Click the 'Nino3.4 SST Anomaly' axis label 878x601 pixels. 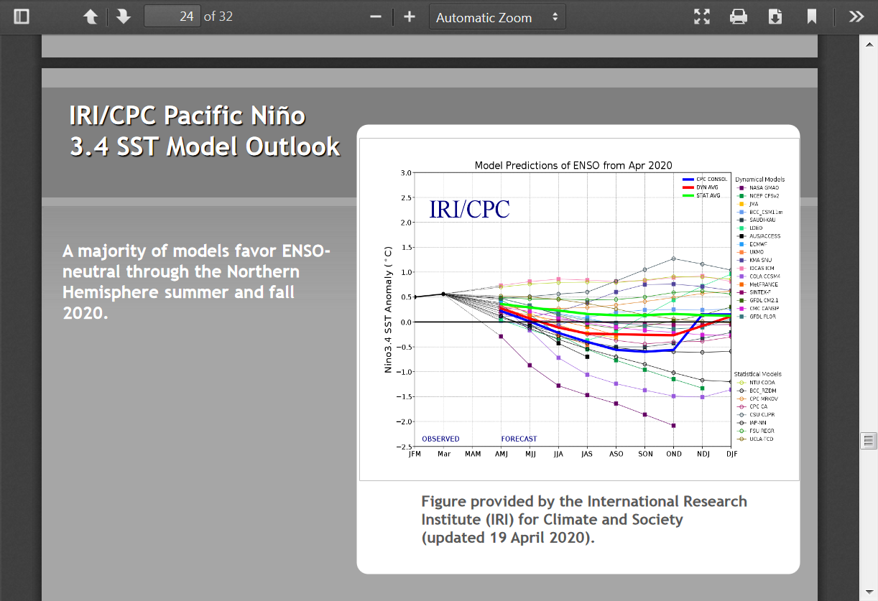click(388, 309)
